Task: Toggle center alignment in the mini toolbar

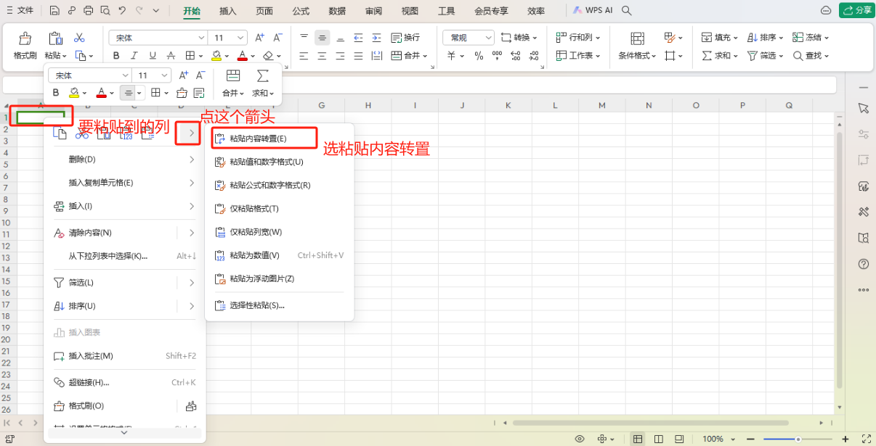Action: [x=128, y=93]
